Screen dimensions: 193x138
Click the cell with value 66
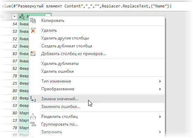9,135
